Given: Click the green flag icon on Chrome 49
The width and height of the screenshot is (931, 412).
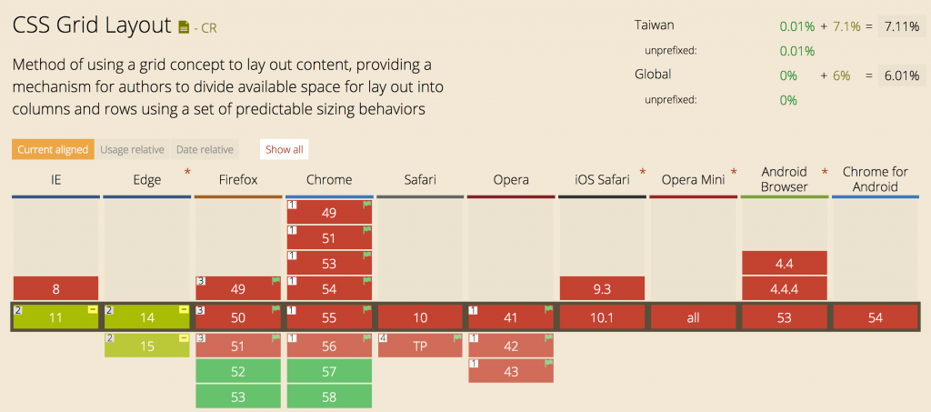Looking at the screenshot, I should tap(367, 205).
